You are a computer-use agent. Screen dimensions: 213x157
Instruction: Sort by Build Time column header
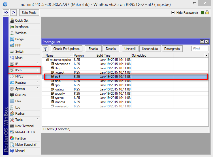pos(114,56)
